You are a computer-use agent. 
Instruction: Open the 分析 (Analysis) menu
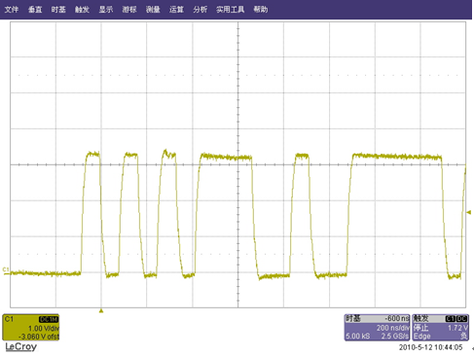point(200,10)
